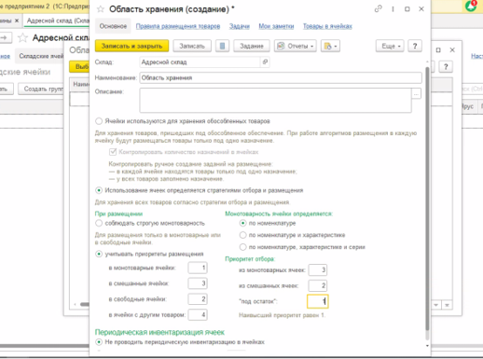Click scroll-down arrow of form scrollbar

click(427, 346)
